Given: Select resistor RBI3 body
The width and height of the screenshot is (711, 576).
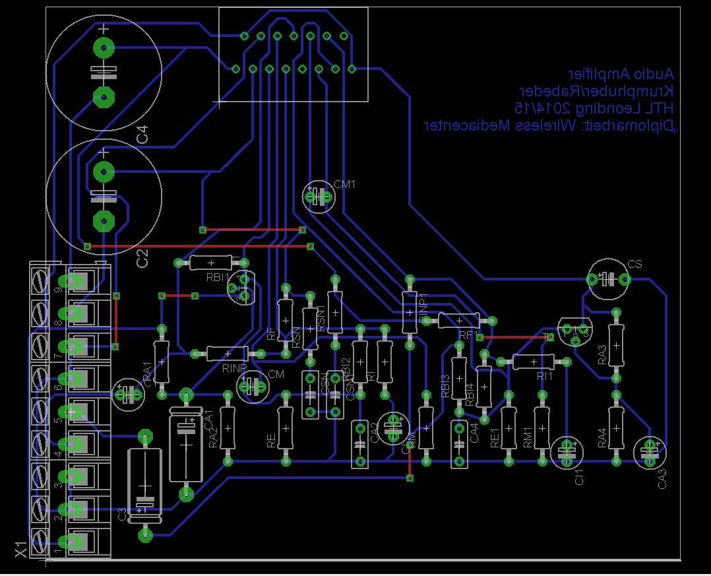Looking at the screenshot, I should (x=459, y=379).
